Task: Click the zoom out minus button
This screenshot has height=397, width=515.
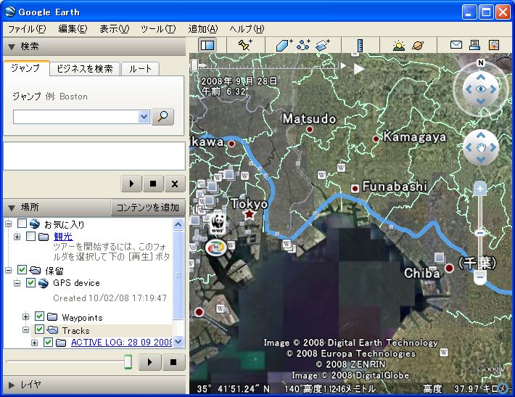Action: tap(480, 277)
